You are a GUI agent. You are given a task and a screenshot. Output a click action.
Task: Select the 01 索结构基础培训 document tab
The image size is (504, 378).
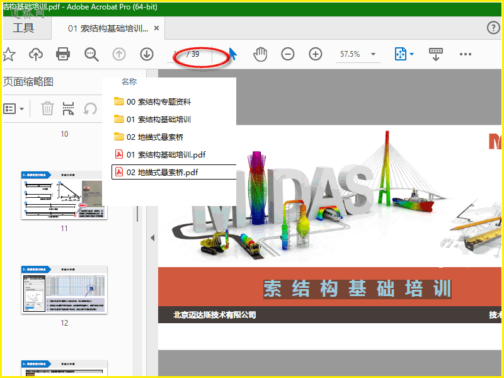tap(108, 28)
